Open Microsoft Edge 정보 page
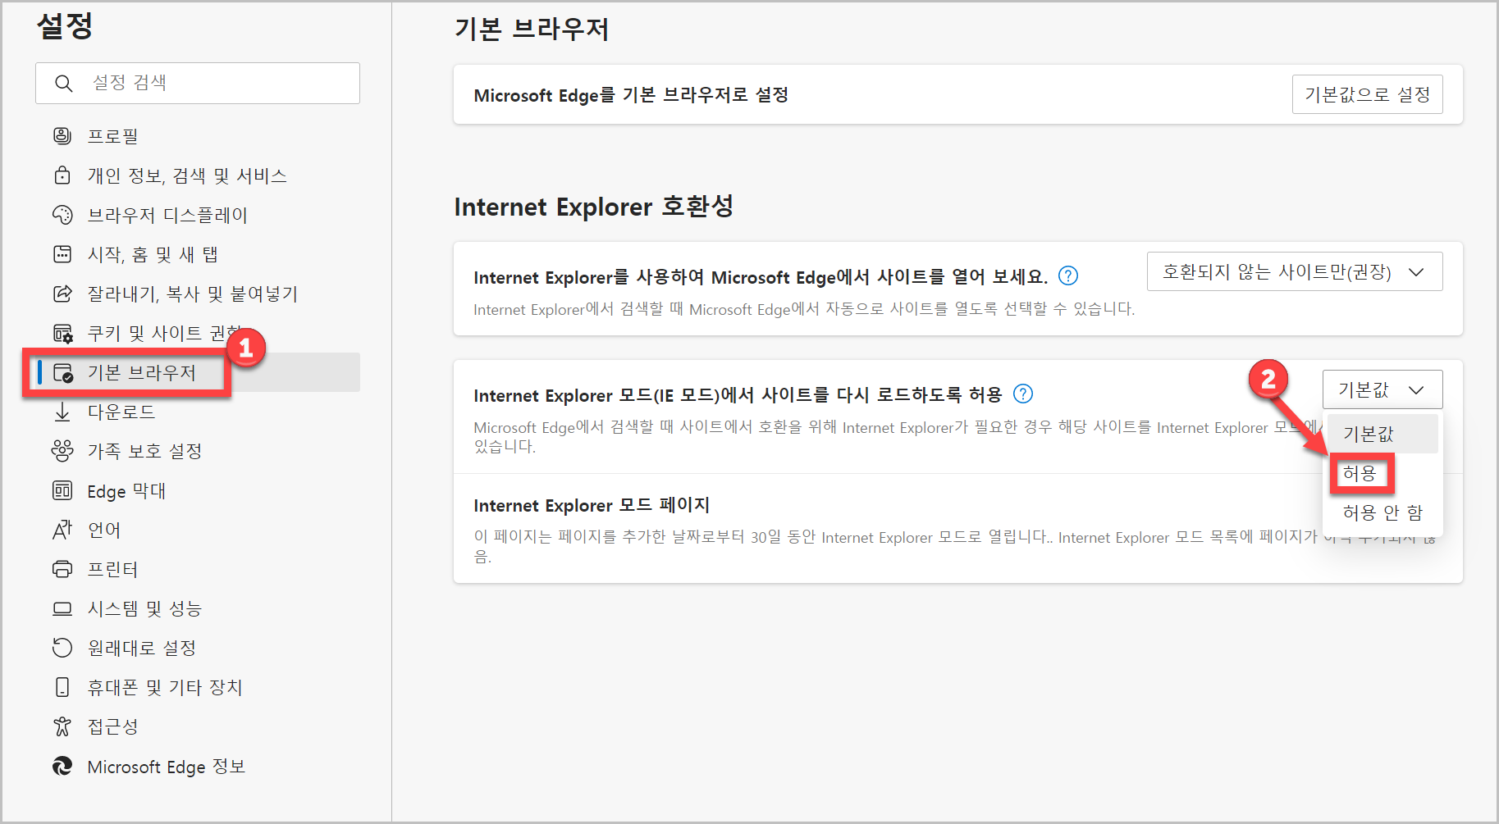Image resolution: width=1499 pixels, height=824 pixels. click(198, 766)
